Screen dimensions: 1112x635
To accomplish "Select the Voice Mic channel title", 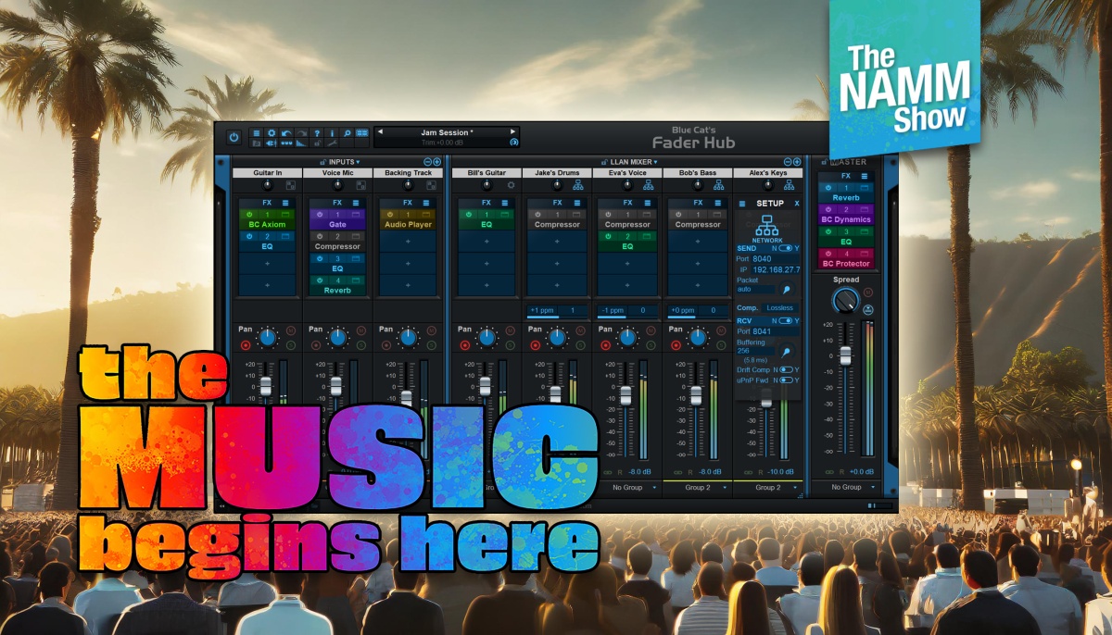I will [337, 173].
